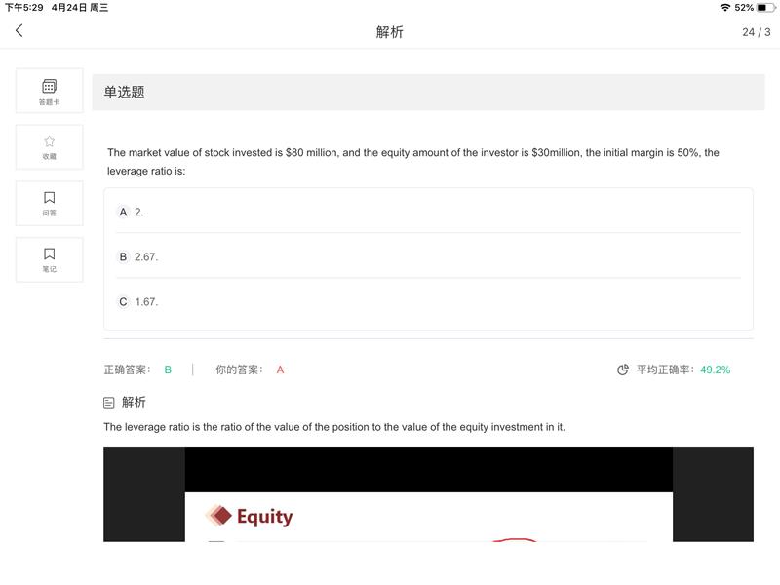Tap the 单选题 question type header

click(x=125, y=92)
